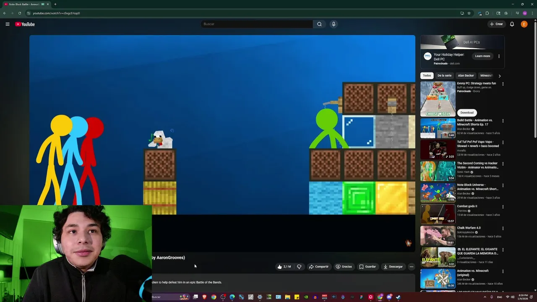The image size is (537, 302).
Task: Open The Second Coming vs Hacker title
Action: tap(477, 165)
